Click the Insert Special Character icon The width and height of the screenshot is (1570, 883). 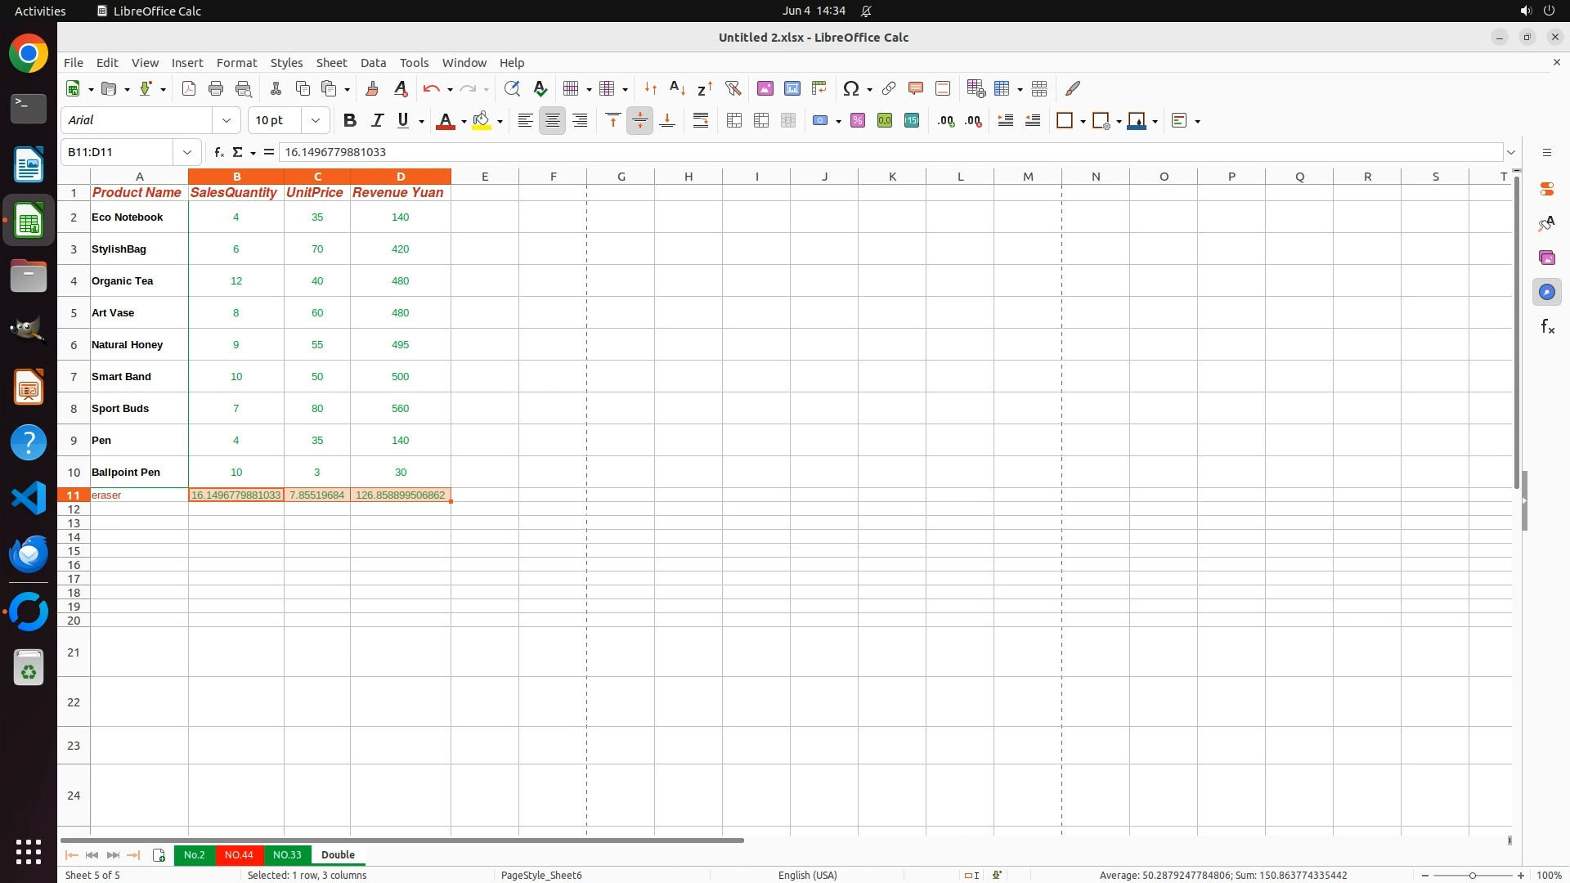(851, 88)
